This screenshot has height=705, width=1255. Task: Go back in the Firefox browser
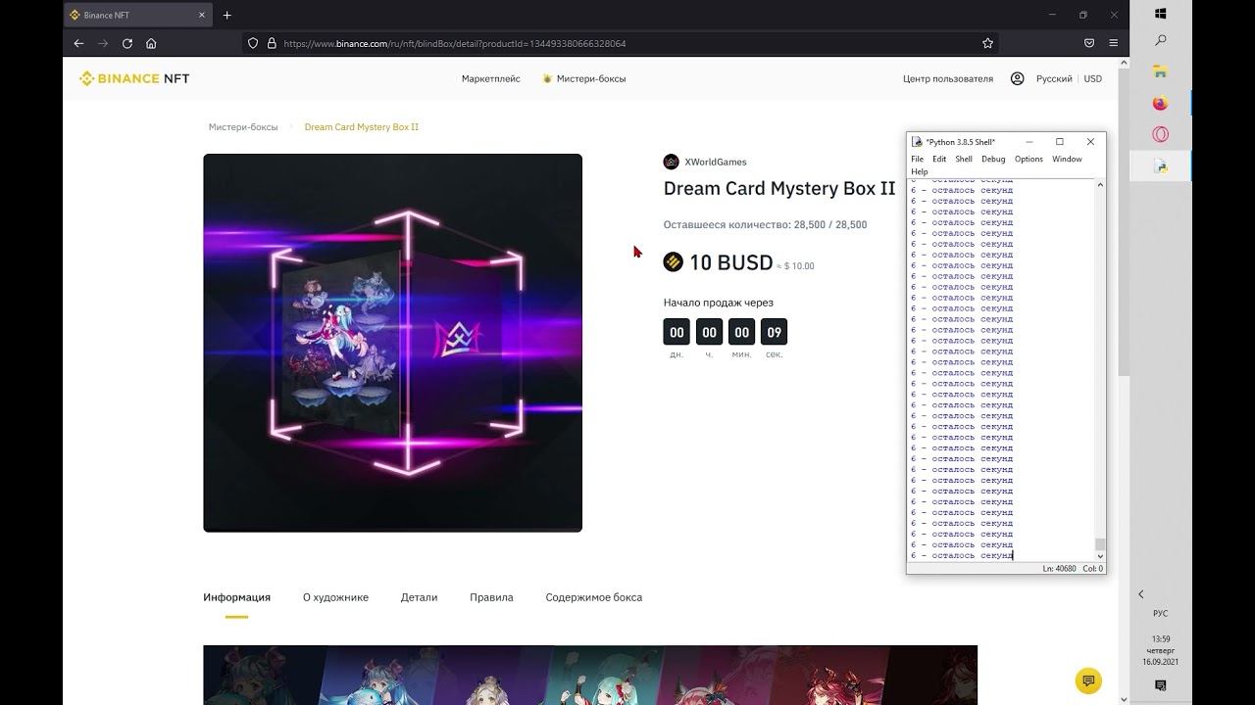[x=78, y=43]
